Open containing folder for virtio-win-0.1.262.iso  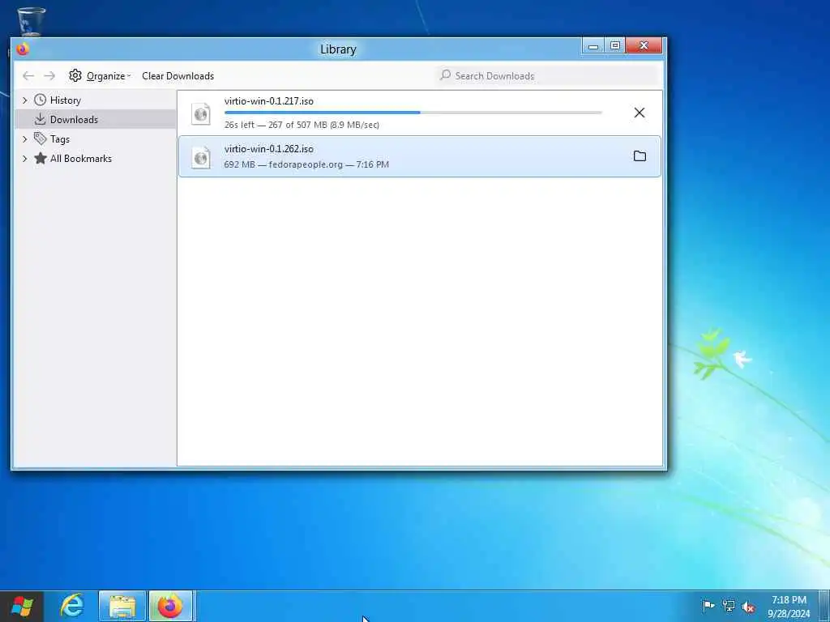pos(640,156)
